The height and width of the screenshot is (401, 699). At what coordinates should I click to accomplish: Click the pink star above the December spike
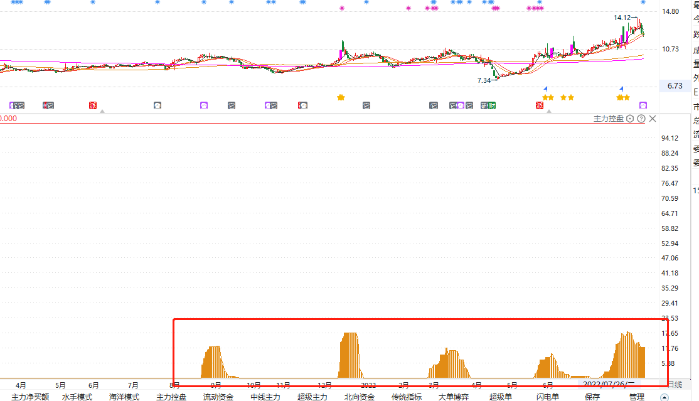pos(342,8)
